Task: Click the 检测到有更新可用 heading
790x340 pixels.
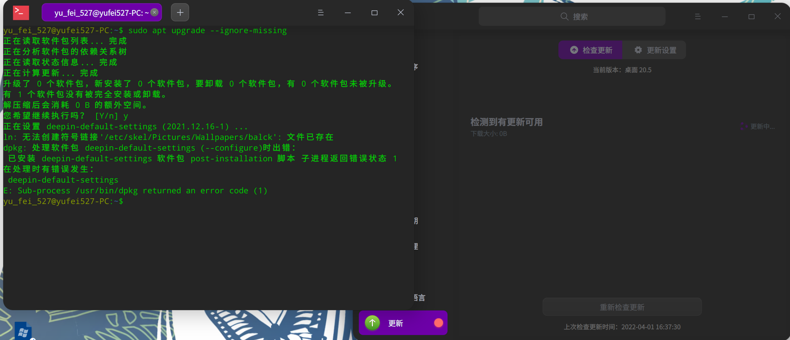Action: [506, 122]
